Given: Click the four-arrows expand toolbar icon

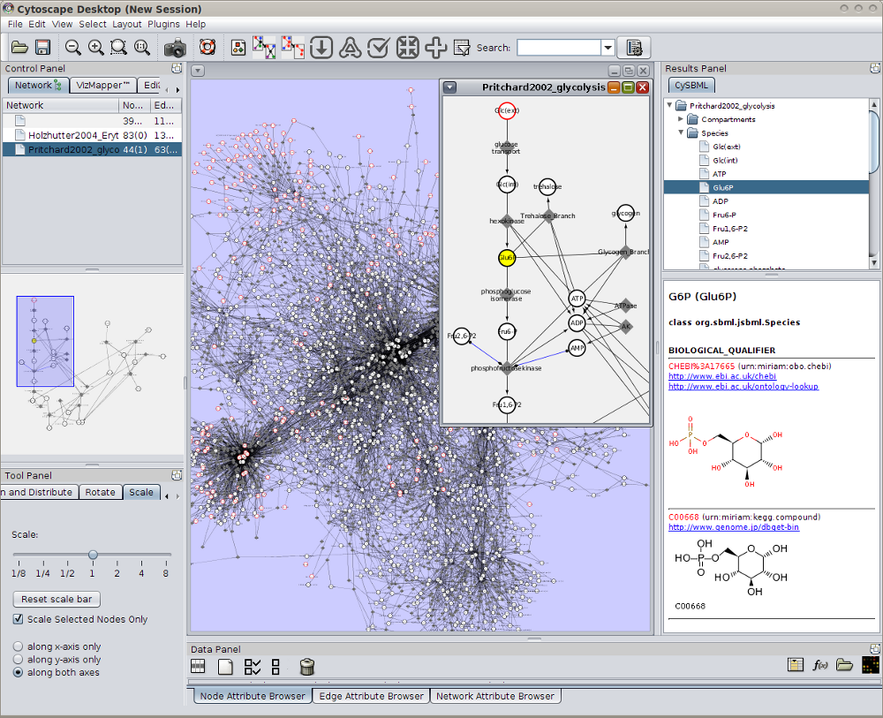Looking at the screenshot, I should coord(407,48).
